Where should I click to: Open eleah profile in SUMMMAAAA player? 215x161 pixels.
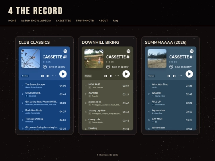[x=173, y=62]
